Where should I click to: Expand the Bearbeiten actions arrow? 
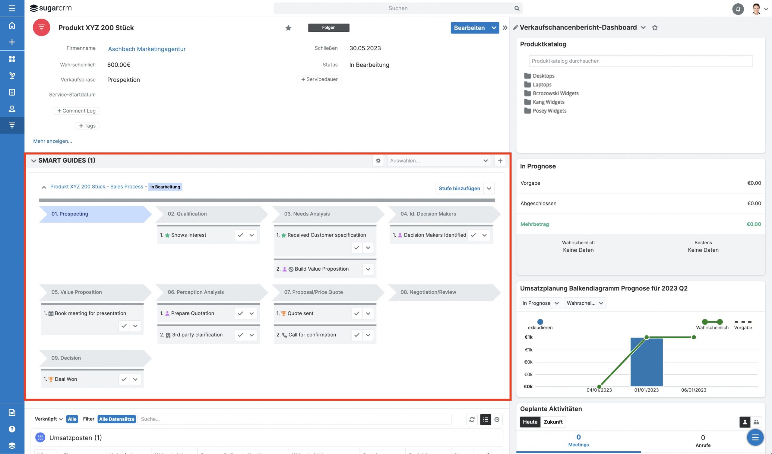[x=494, y=28]
